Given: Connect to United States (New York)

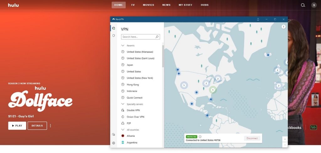Looking at the screenshot, I should (x=140, y=78).
